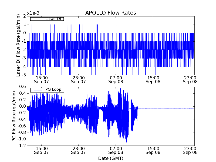
Task: Click the "2" tick on Laser DI axis
Action: coord(25,16)
